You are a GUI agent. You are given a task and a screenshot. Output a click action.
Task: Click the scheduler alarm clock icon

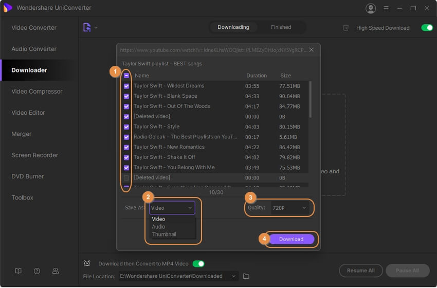[x=87, y=263]
